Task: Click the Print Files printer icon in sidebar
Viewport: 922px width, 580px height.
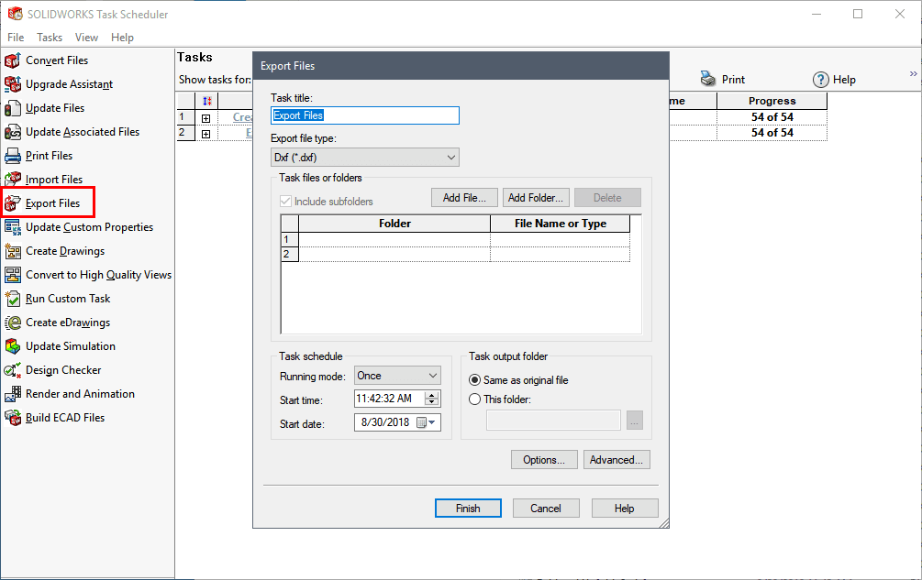Action: [12, 156]
